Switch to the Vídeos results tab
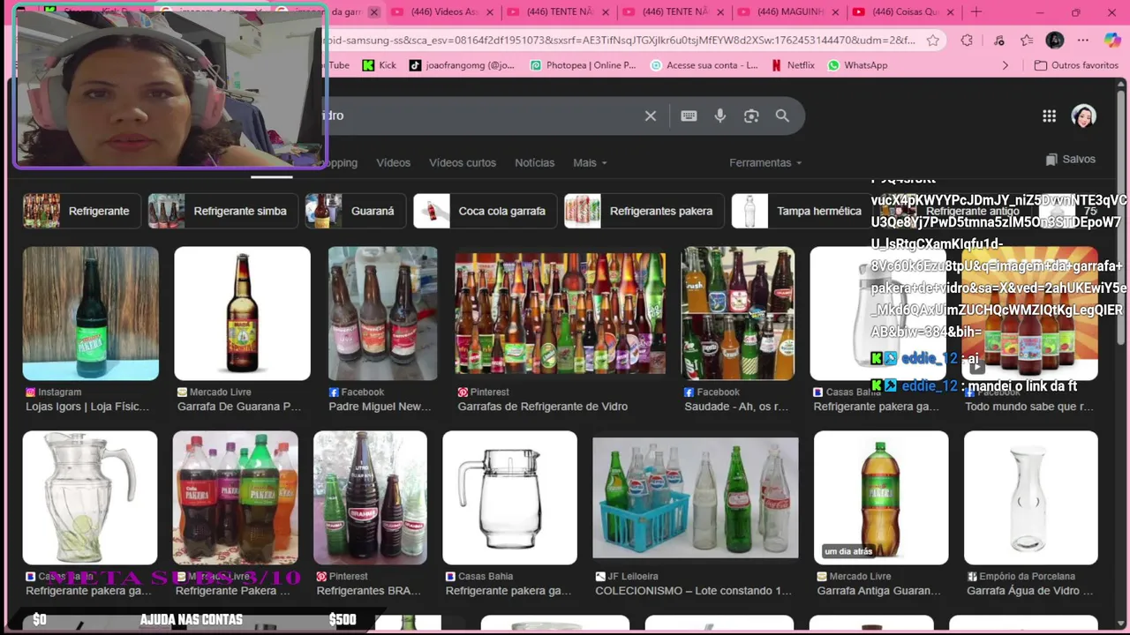The image size is (1130, 635). click(x=393, y=163)
